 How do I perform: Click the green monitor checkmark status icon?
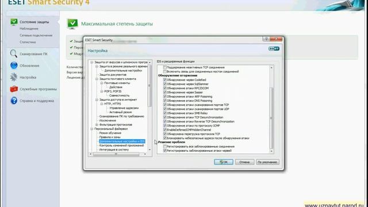[x=72, y=24]
